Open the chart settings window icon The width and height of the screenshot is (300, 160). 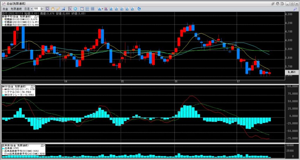coord(82,9)
